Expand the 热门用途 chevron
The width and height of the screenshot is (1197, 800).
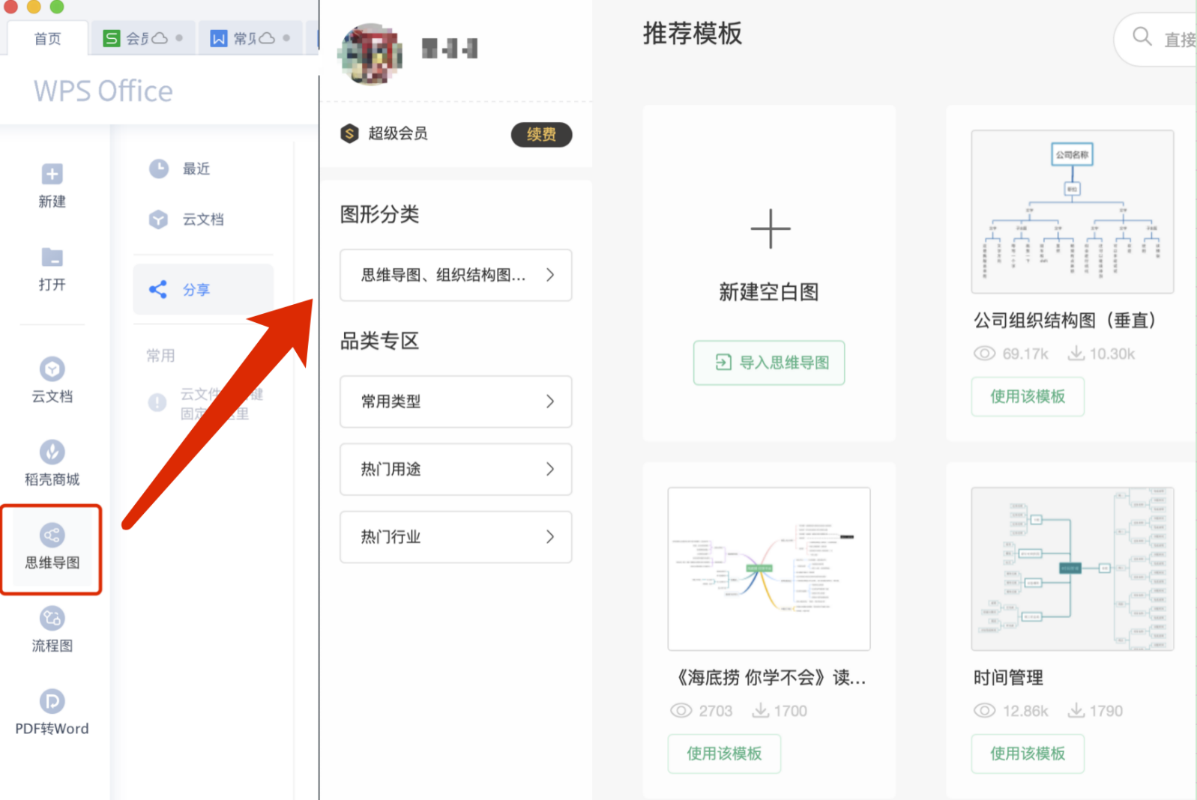550,469
